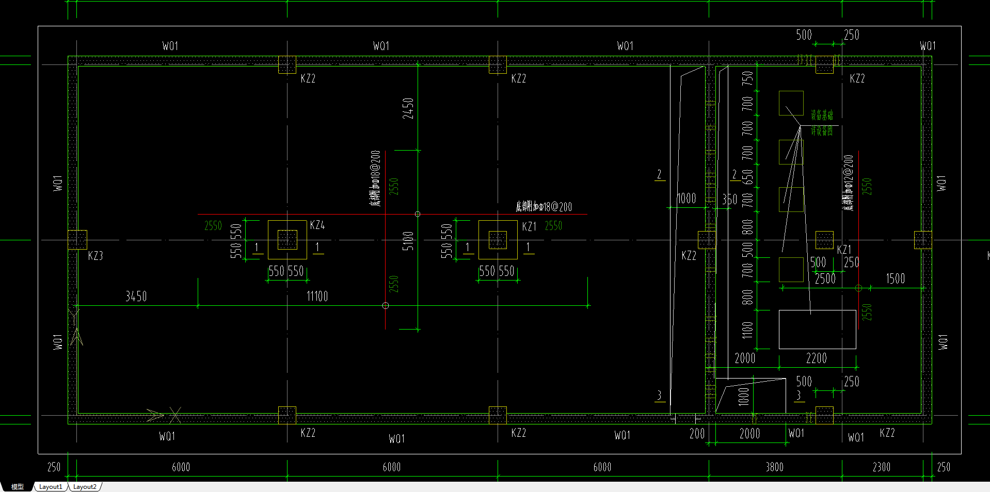This screenshot has height=492, width=990.
Task: Click the 11100 dimension text
Action: tap(317, 296)
